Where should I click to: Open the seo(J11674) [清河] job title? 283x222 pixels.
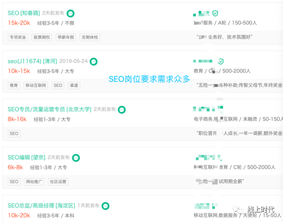(32, 61)
